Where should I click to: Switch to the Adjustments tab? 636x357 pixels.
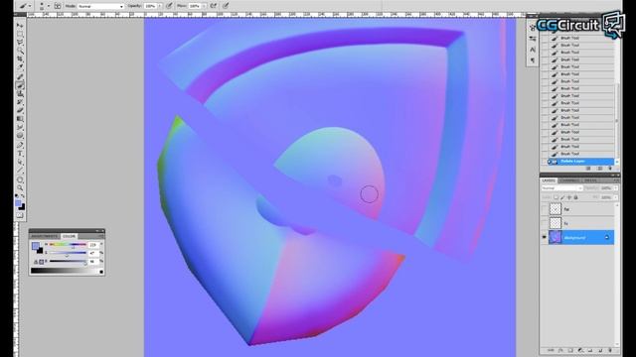45,236
